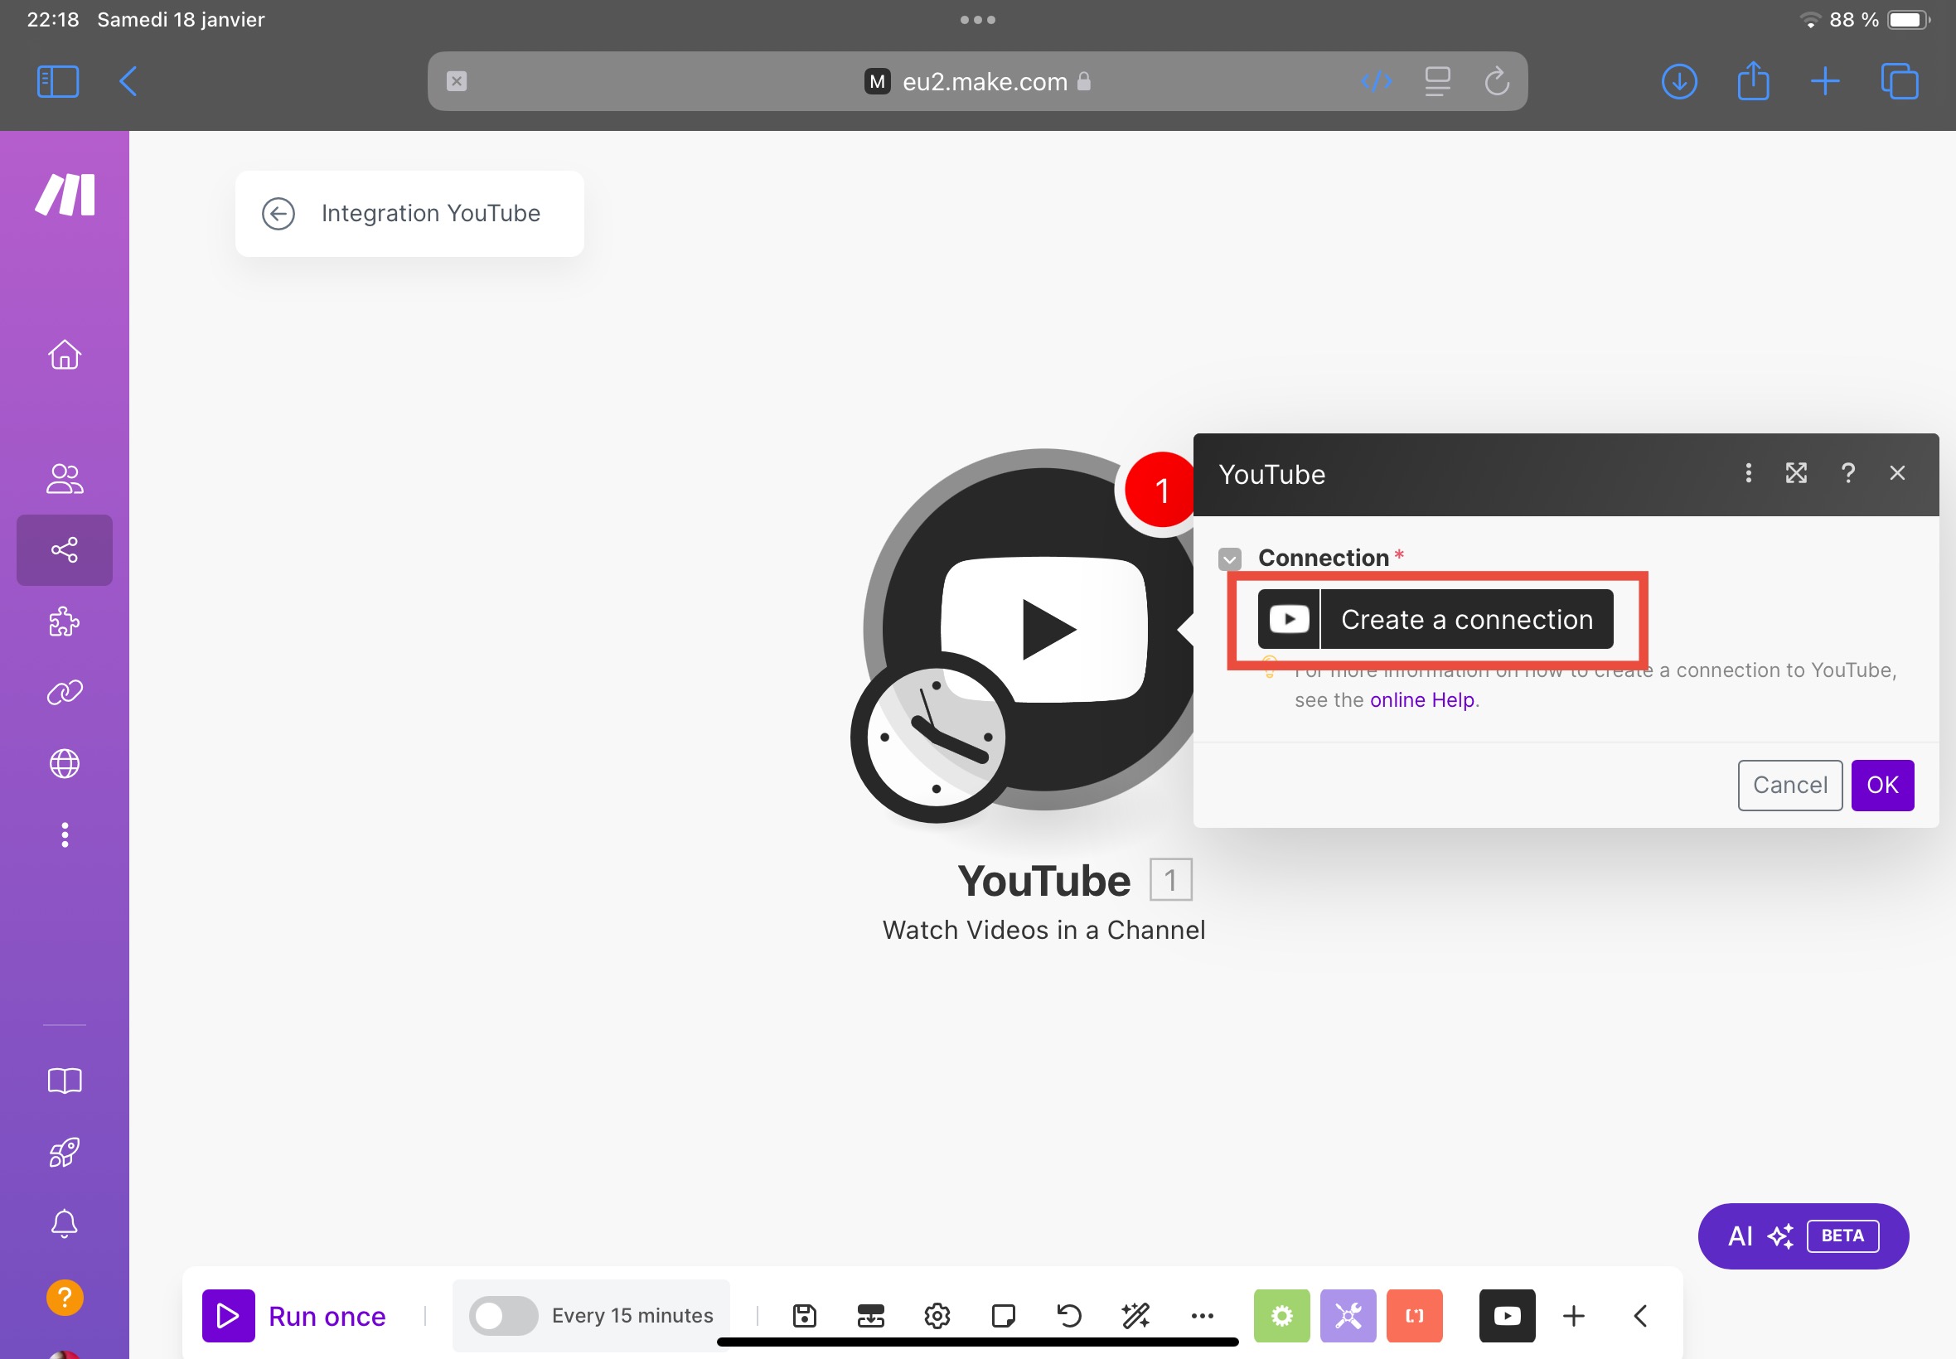Click Cancel in YouTube dialog
Viewport: 1956px width, 1359px height.
point(1789,785)
